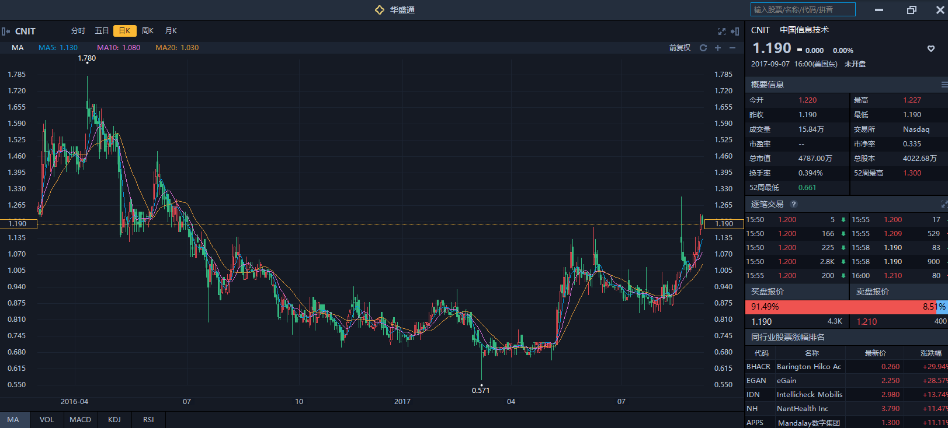Show the MACD indicator

click(80, 420)
